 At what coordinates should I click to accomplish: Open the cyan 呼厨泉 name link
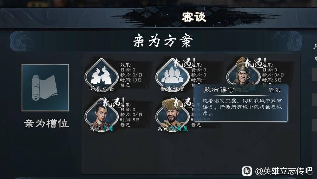tap(179, 128)
